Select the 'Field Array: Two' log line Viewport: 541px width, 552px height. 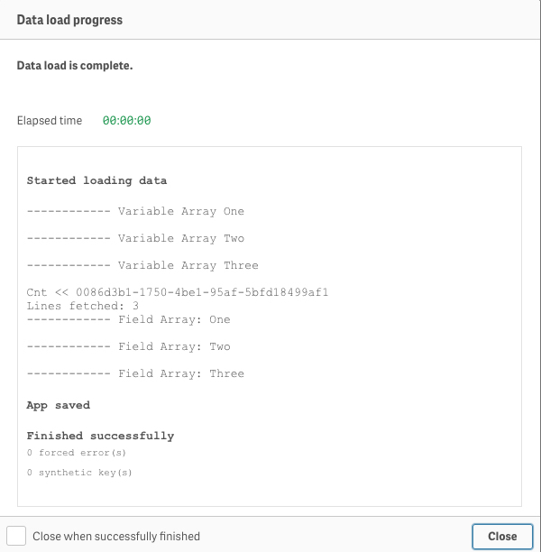(128, 346)
